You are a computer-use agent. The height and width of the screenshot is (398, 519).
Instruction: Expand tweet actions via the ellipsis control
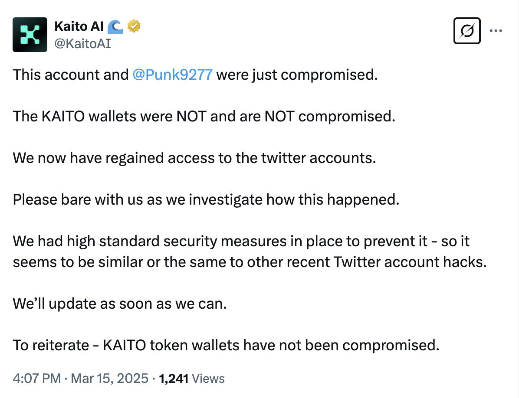[x=496, y=29]
